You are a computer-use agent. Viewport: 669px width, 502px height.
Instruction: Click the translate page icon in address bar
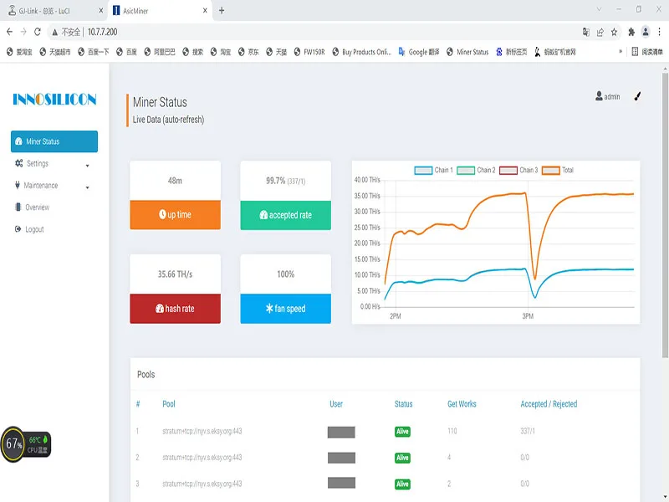pos(586,32)
